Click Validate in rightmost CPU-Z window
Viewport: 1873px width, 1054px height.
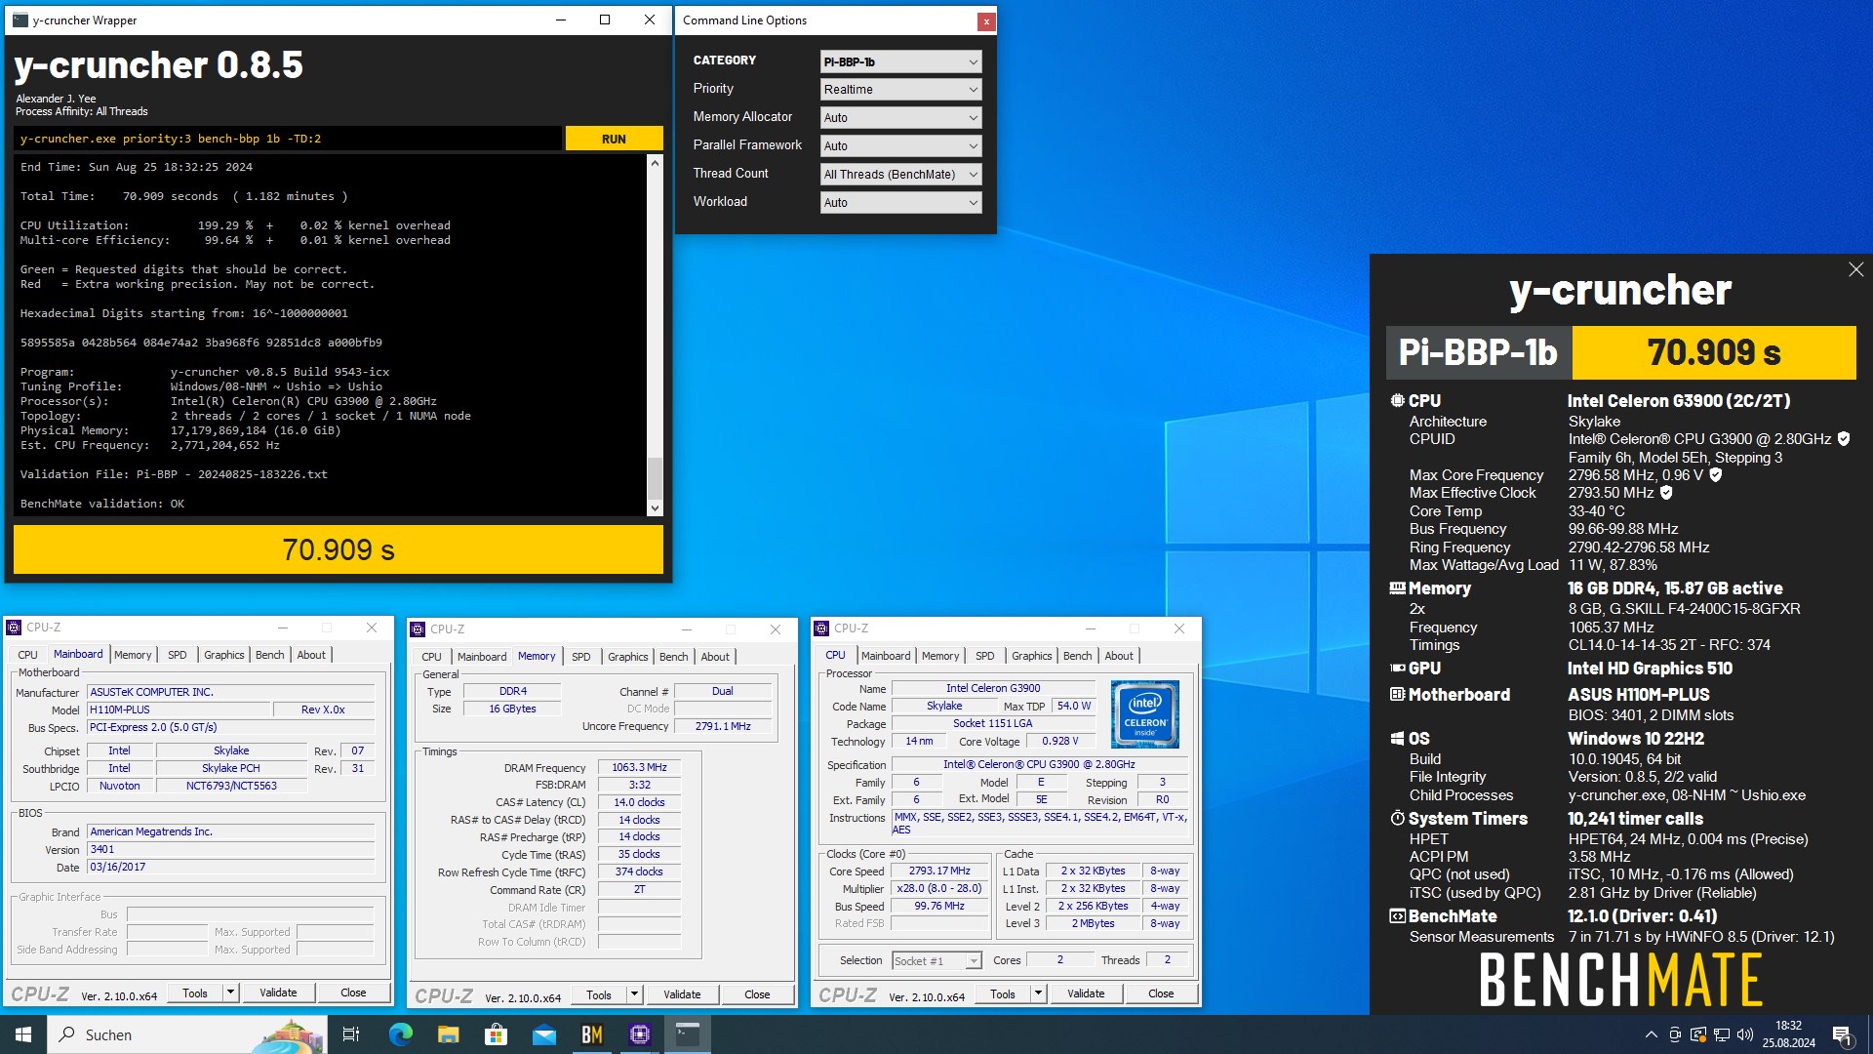pos(1086,993)
